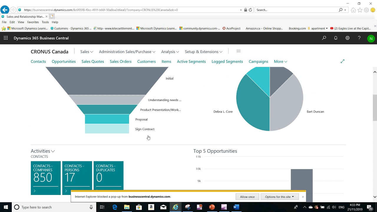Screen dimensions: 377x212
Task: Click the Allow once pop-up button
Action: [x=247, y=197]
